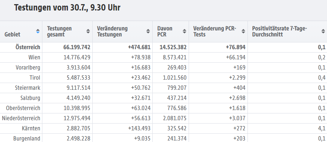Click the Veränderung Testungen header label
Image resolution: width=327 pixels, height=142 pixels.
112,31
